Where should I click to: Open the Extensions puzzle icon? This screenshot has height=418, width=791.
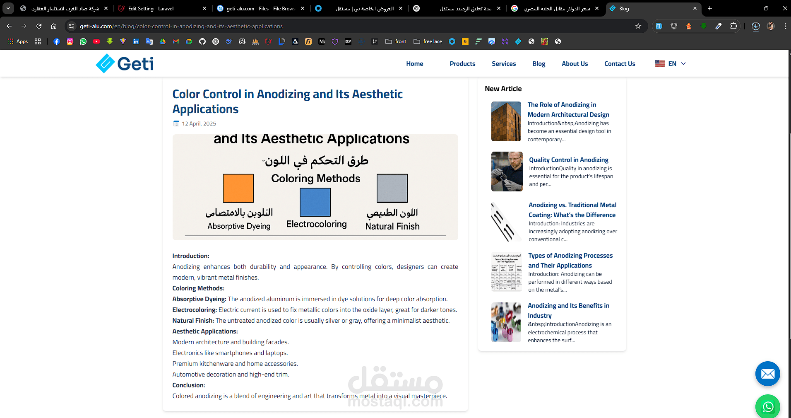point(733,26)
